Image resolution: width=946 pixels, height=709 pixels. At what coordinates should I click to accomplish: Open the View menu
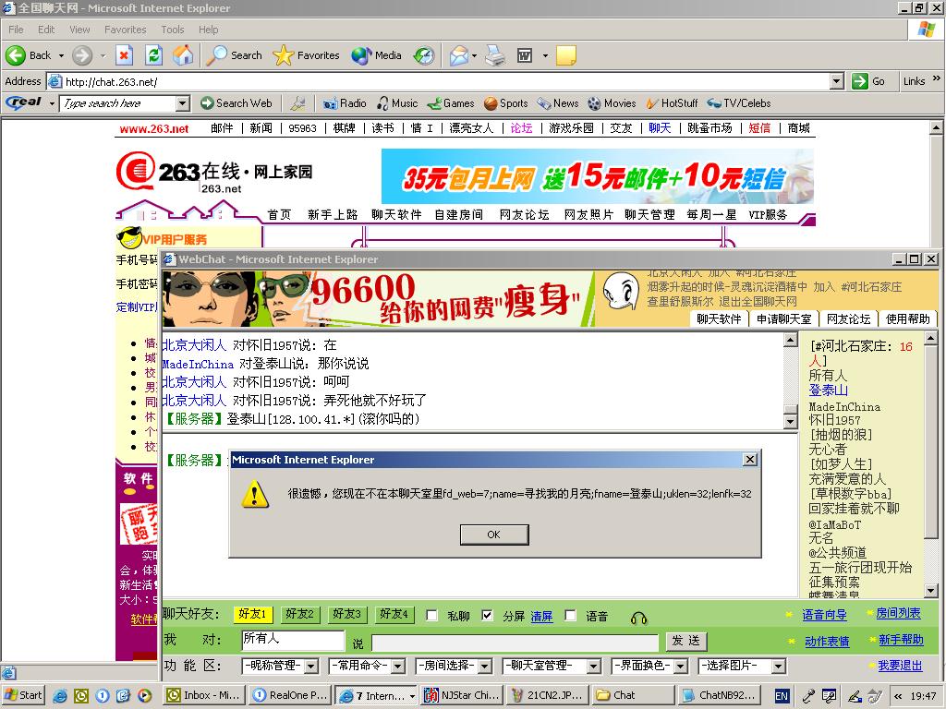[79, 30]
